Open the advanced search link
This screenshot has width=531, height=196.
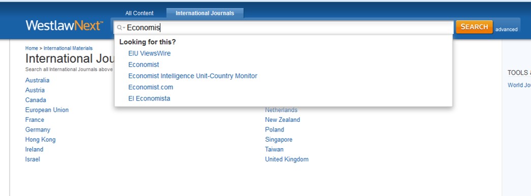click(506, 29)
